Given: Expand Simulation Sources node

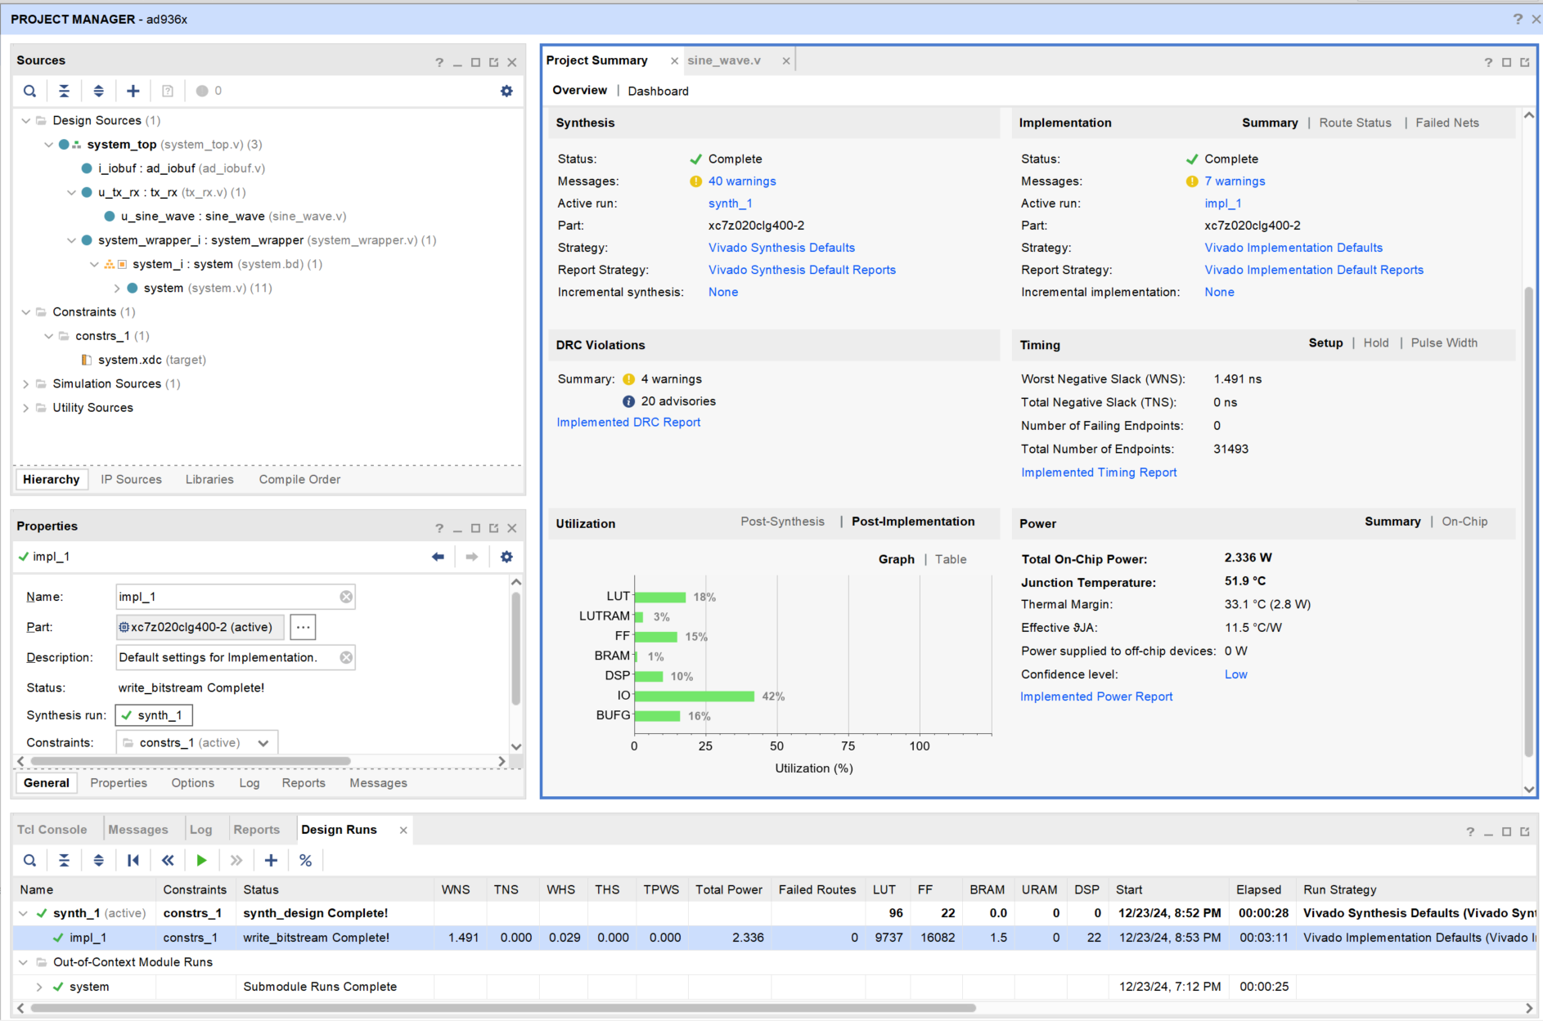Looking at the screenshot, I should tap(26, 384).
